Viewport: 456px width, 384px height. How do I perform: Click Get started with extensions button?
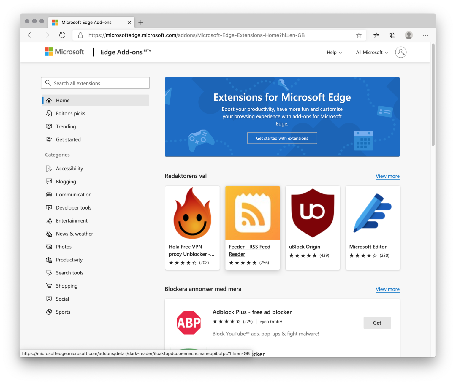[282, 138]
